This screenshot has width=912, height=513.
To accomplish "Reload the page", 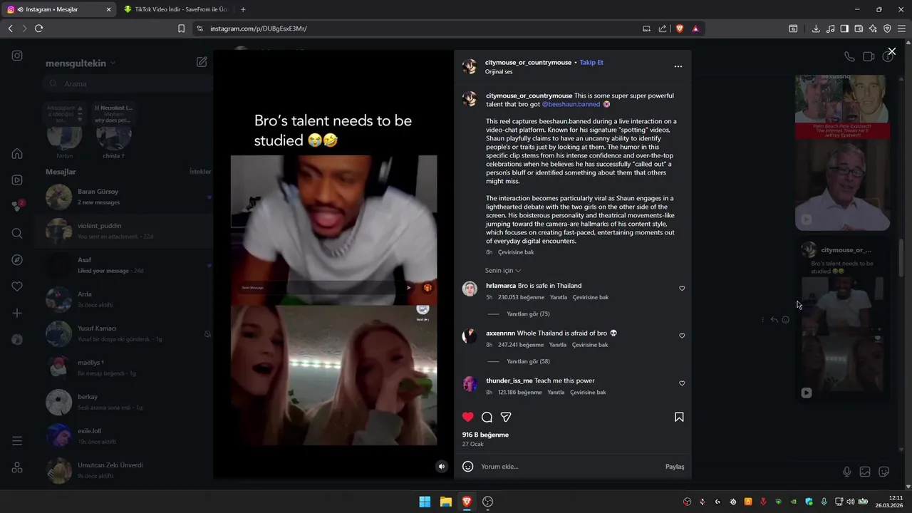I will 38,28.
